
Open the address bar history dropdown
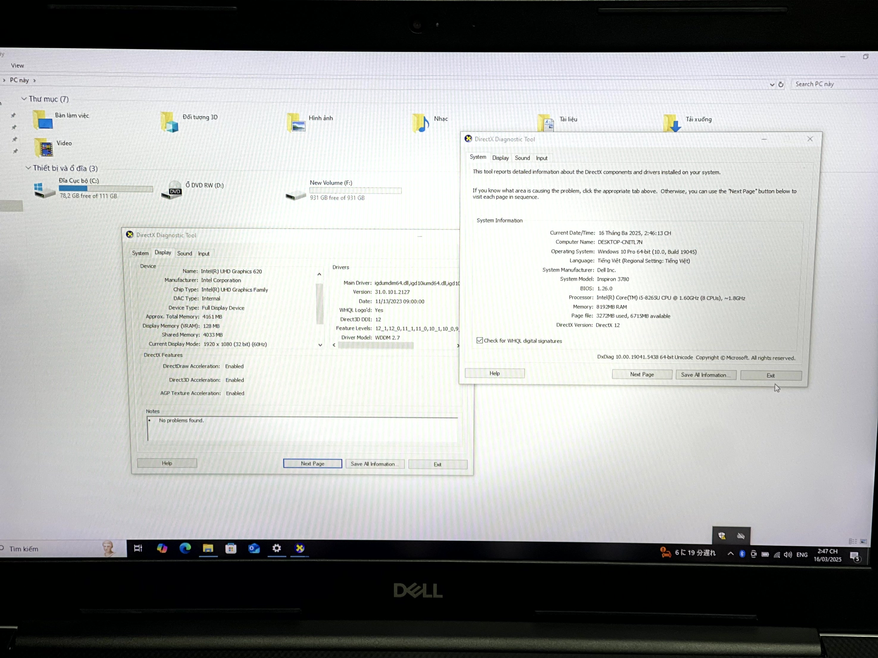pos(772,84)
